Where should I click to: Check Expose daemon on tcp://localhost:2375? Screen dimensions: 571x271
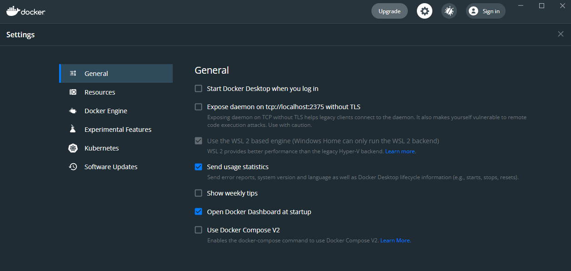(198, 107)
